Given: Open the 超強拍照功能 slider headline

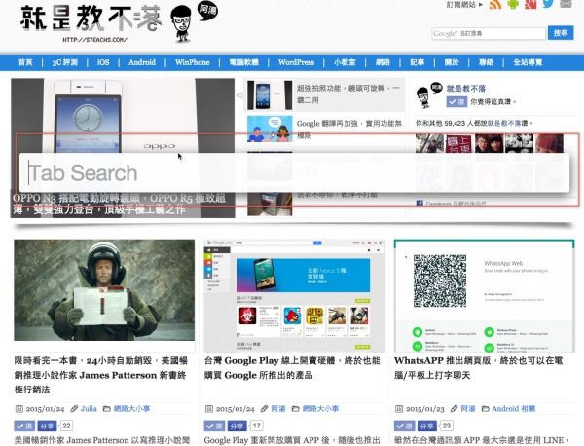Looking at the screenshot, I should coord(347,93).
